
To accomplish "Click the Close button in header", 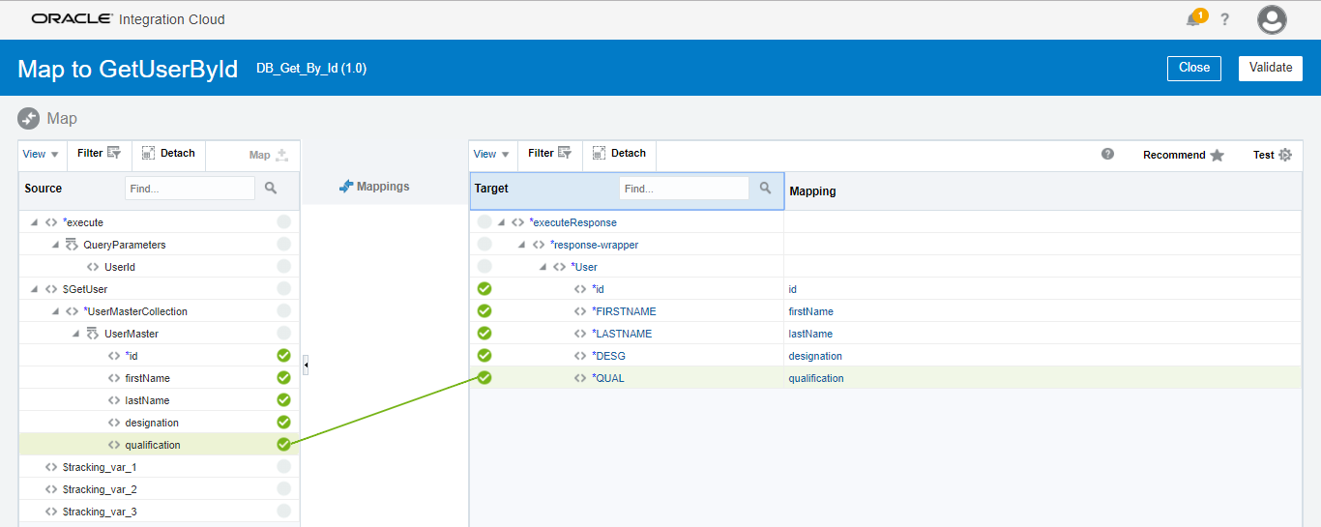I will 1194,68.
